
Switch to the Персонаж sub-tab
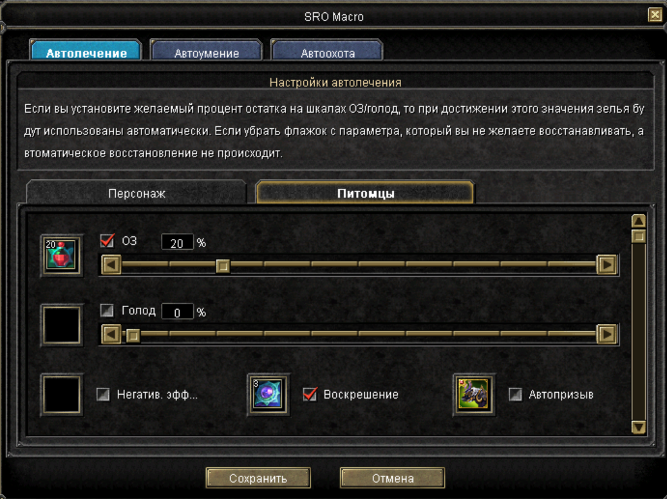coord(136,193)
